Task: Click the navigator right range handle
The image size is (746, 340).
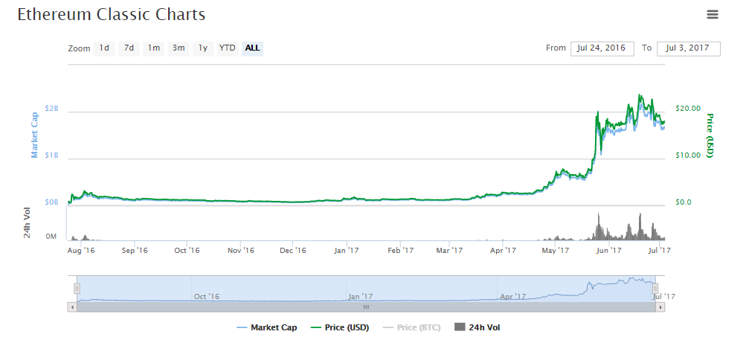Action: [655, 288]
